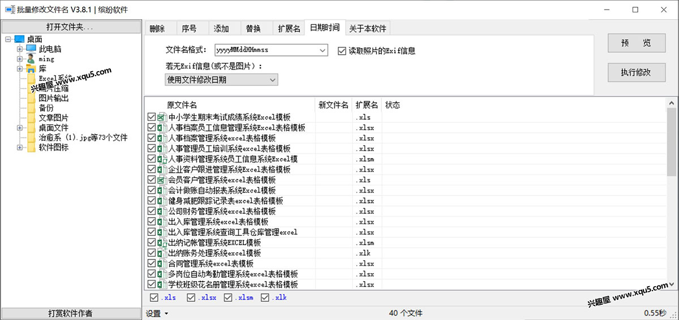The width and height of the screenshot is (679, 320).
Task: Click 打赏软件作者 button
Action: [71, 313]
